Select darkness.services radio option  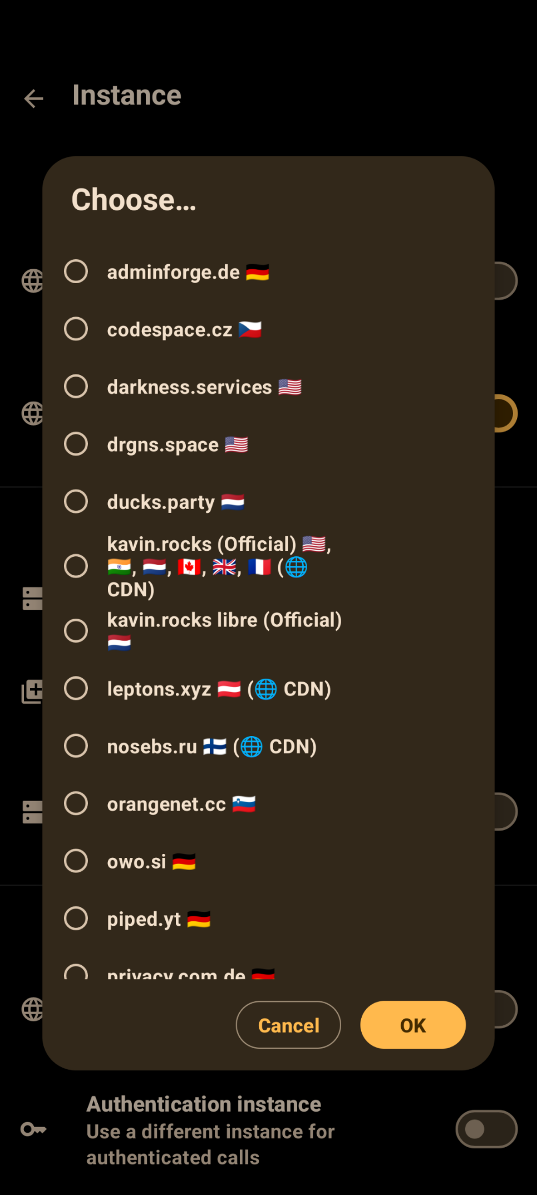point(76,387)
